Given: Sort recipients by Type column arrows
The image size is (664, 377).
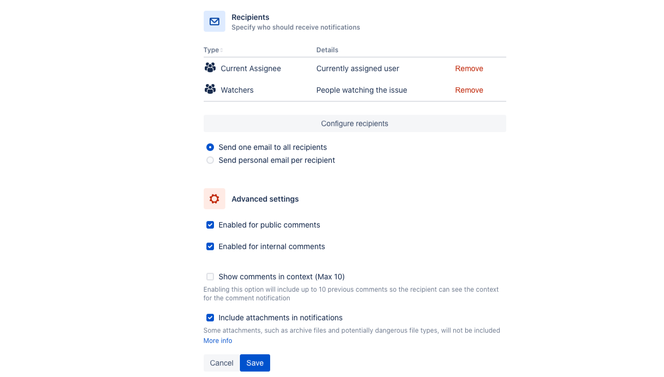Looking at the screenshot, I should [x=222, y=50].
